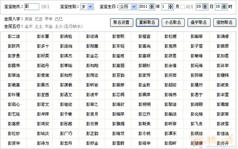The height and width of the screenshot is (149, 238).
Task: Select the name 彭云赛
Action: [92, 124]
